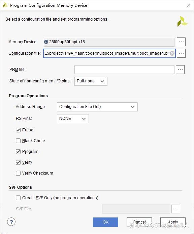Click the memory device chip icon

[x=46, y=42]
